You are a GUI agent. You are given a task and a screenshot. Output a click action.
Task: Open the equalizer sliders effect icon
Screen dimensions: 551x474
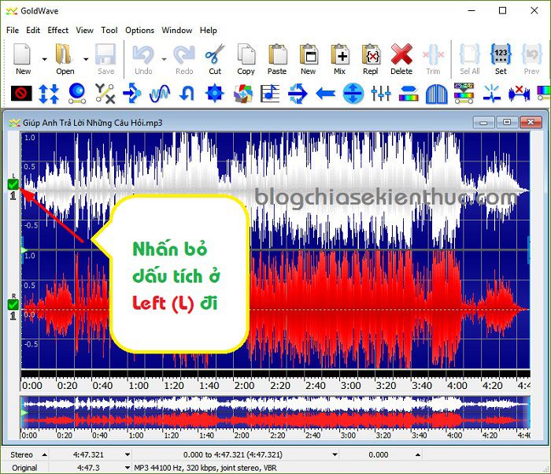tap(381, 94)
